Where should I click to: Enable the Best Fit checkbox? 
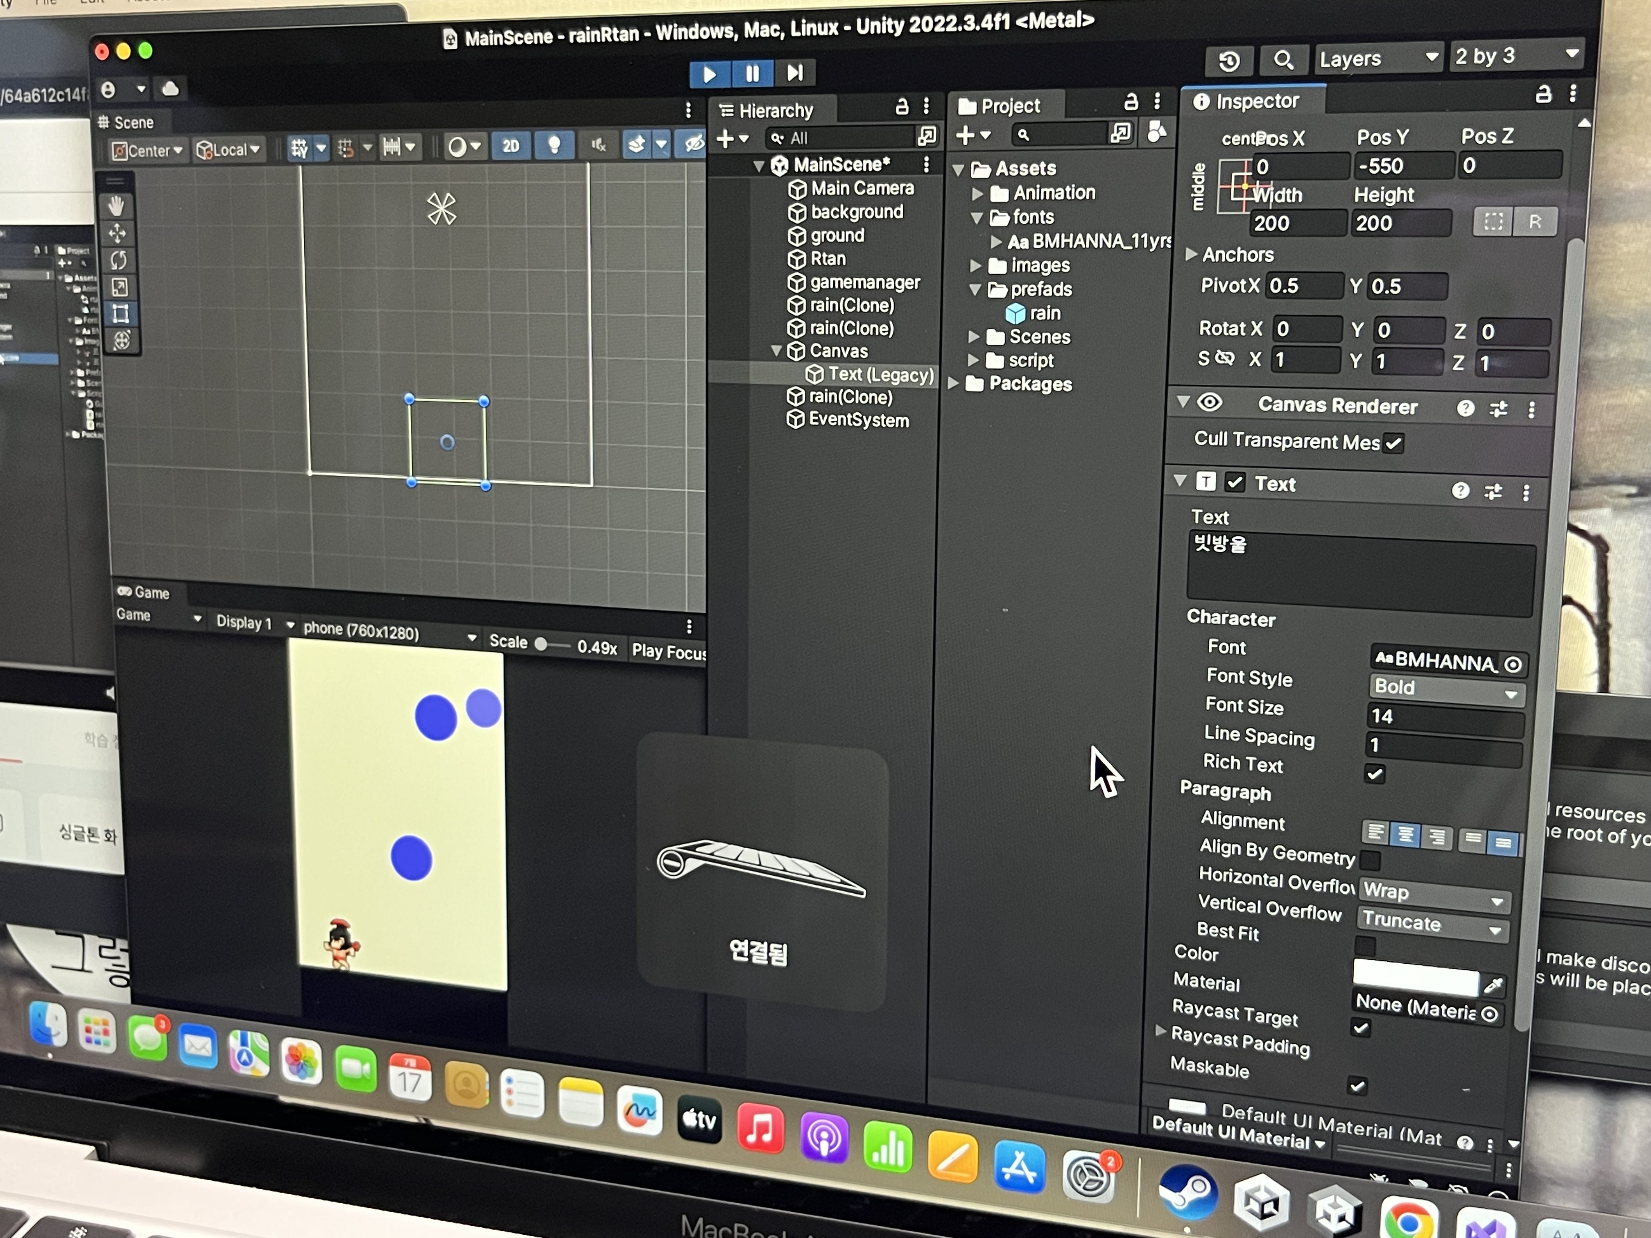pos(1365,946)
